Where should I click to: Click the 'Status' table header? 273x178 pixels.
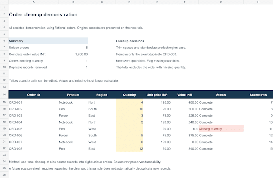click(221, 95)
